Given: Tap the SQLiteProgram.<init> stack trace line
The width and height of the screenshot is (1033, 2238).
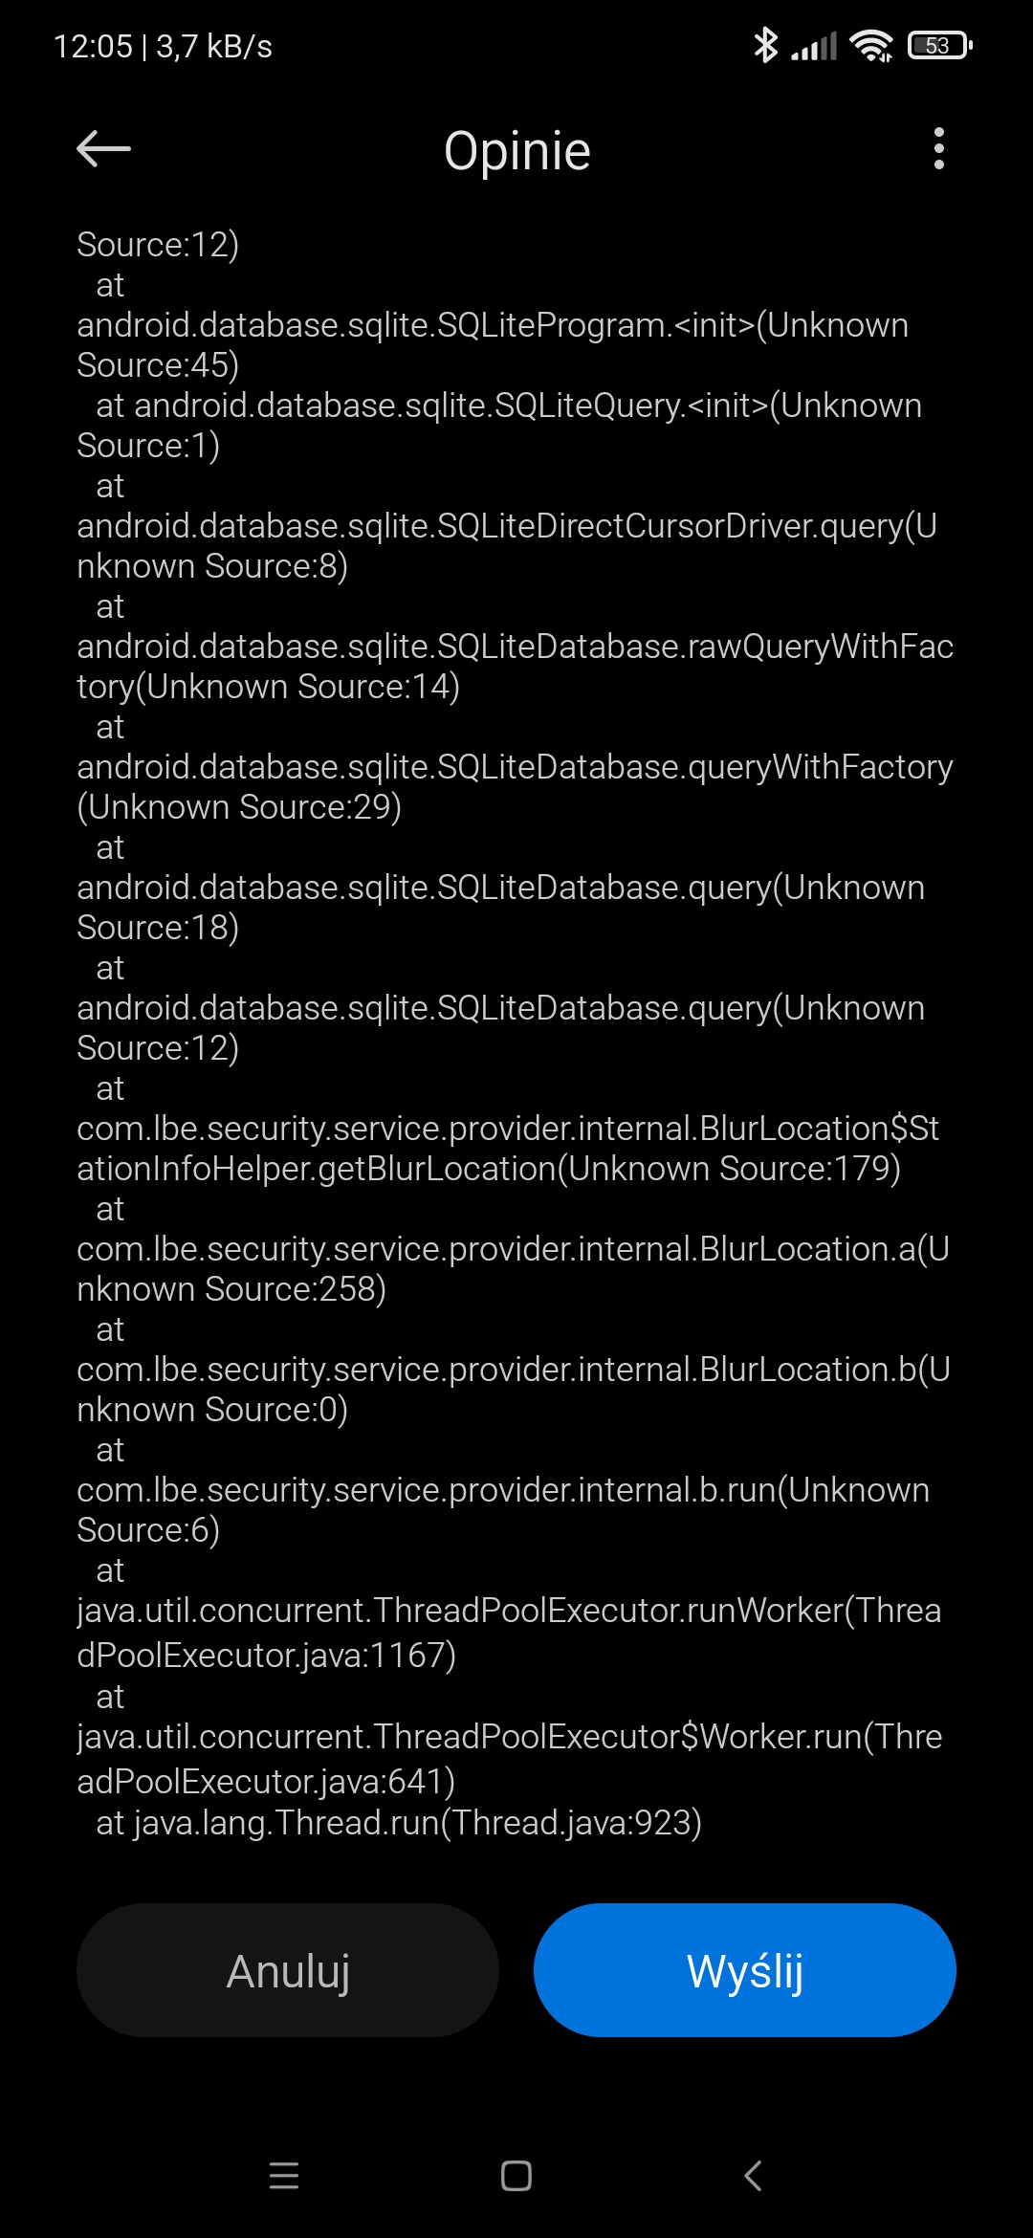Looking at the screenshot, I should click(493, 326).
